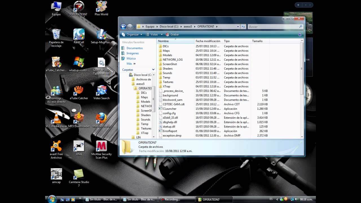Open RaidCall from the desktop

coord(79,34)
